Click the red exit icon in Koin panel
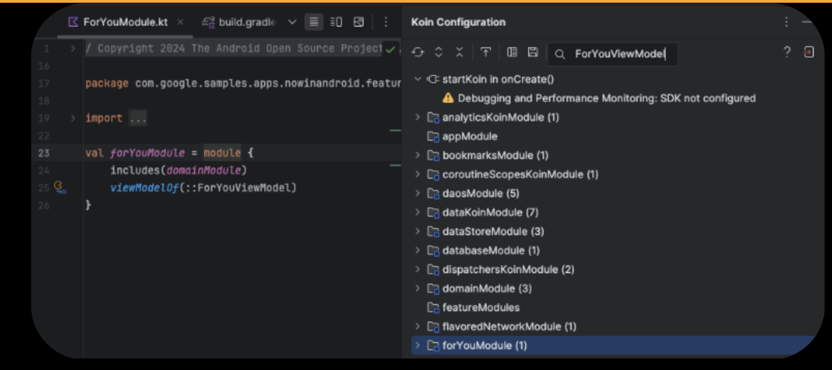Viewport: 832px width, 370px height. (809, 52)
